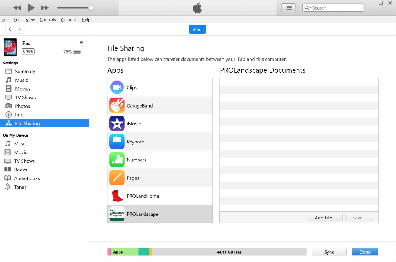Select the Numbers app icon
The height and width of the screenshot is (262, 396).
point(117,160)
